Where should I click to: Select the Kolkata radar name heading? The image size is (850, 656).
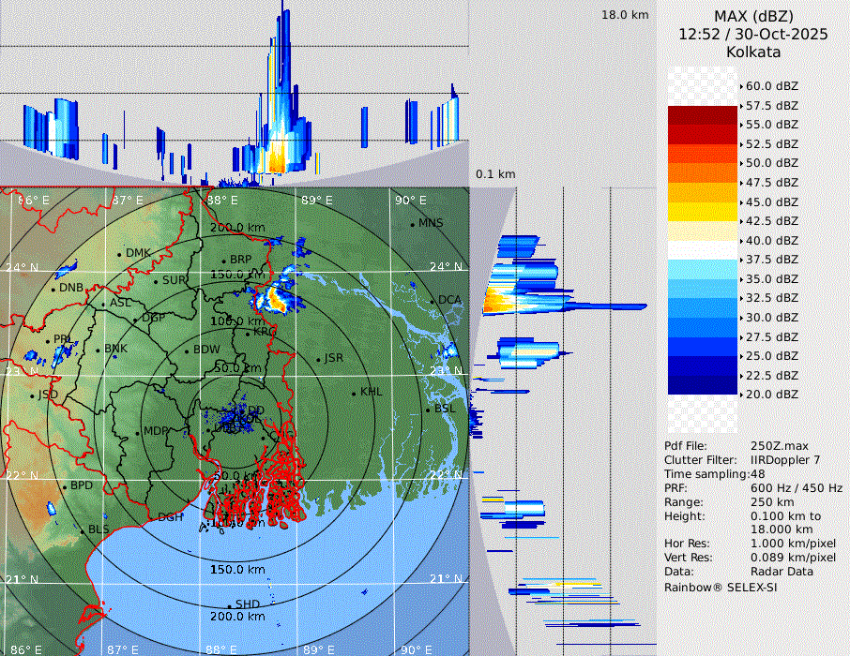753,52
